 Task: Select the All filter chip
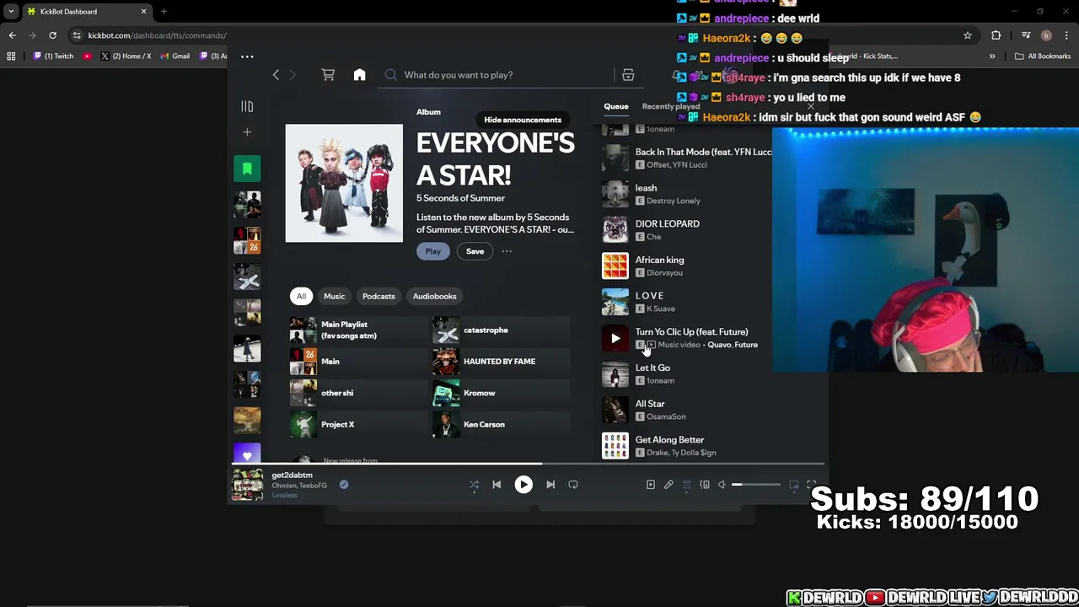(301, 296)
